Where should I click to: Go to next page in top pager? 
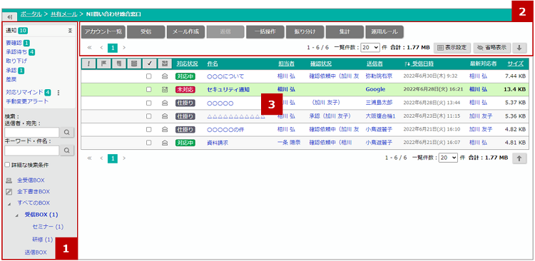point(124,48)
